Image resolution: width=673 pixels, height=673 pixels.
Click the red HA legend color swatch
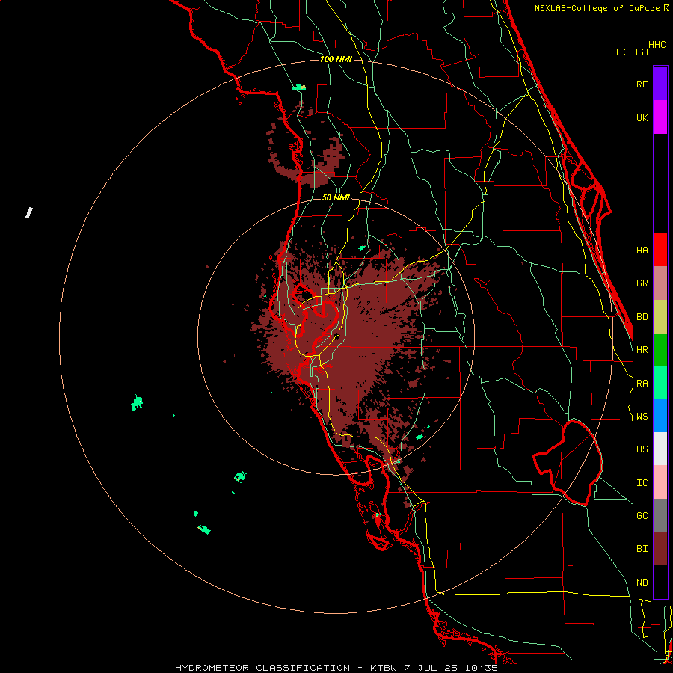tap(660, 250)
